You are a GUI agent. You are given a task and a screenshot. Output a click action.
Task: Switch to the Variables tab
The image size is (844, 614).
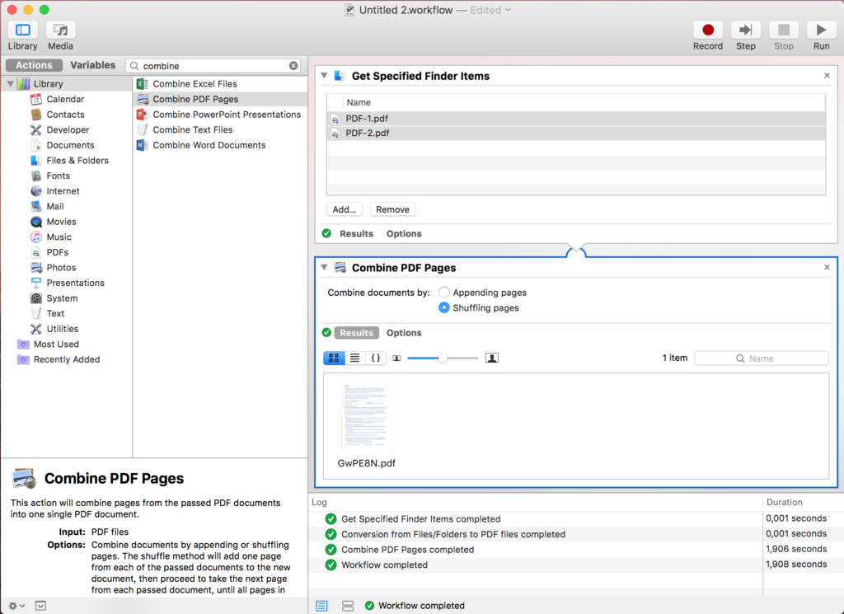92,64
